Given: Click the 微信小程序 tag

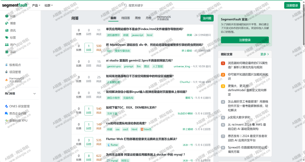Looking at the screenshot, I should coord(113,98).
